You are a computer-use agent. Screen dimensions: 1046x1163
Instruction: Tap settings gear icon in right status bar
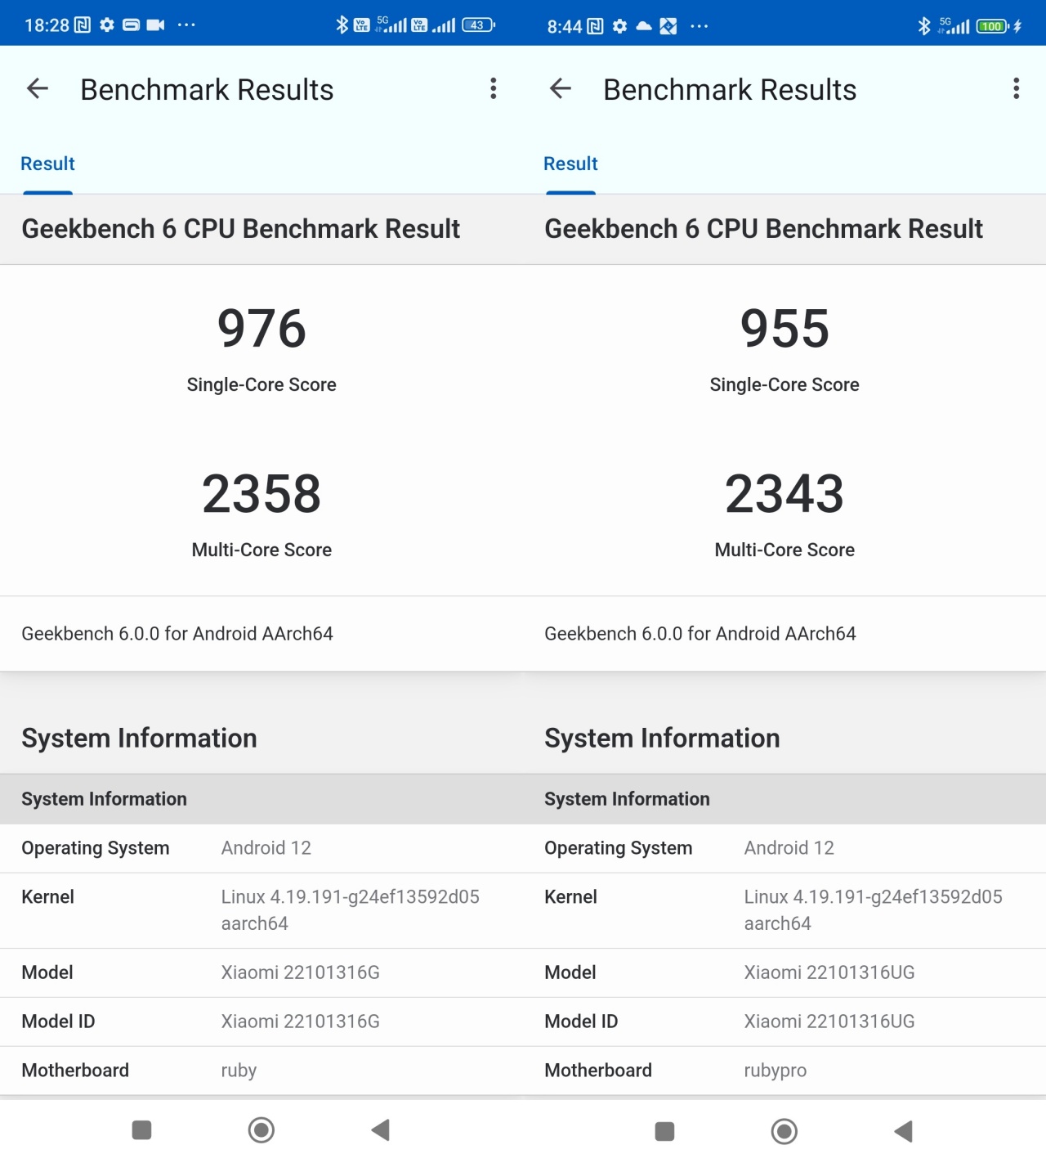tap(620, 26)
